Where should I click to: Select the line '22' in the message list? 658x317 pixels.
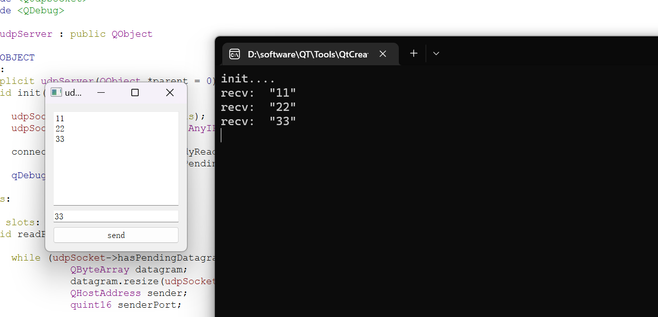point(60,128)
